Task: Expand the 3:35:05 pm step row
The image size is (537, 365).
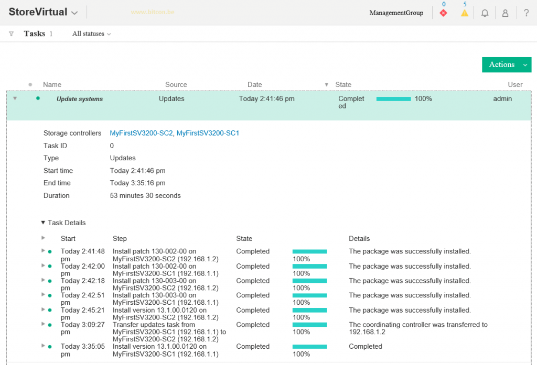Action: pyautogui.click(x=43, y=346)
